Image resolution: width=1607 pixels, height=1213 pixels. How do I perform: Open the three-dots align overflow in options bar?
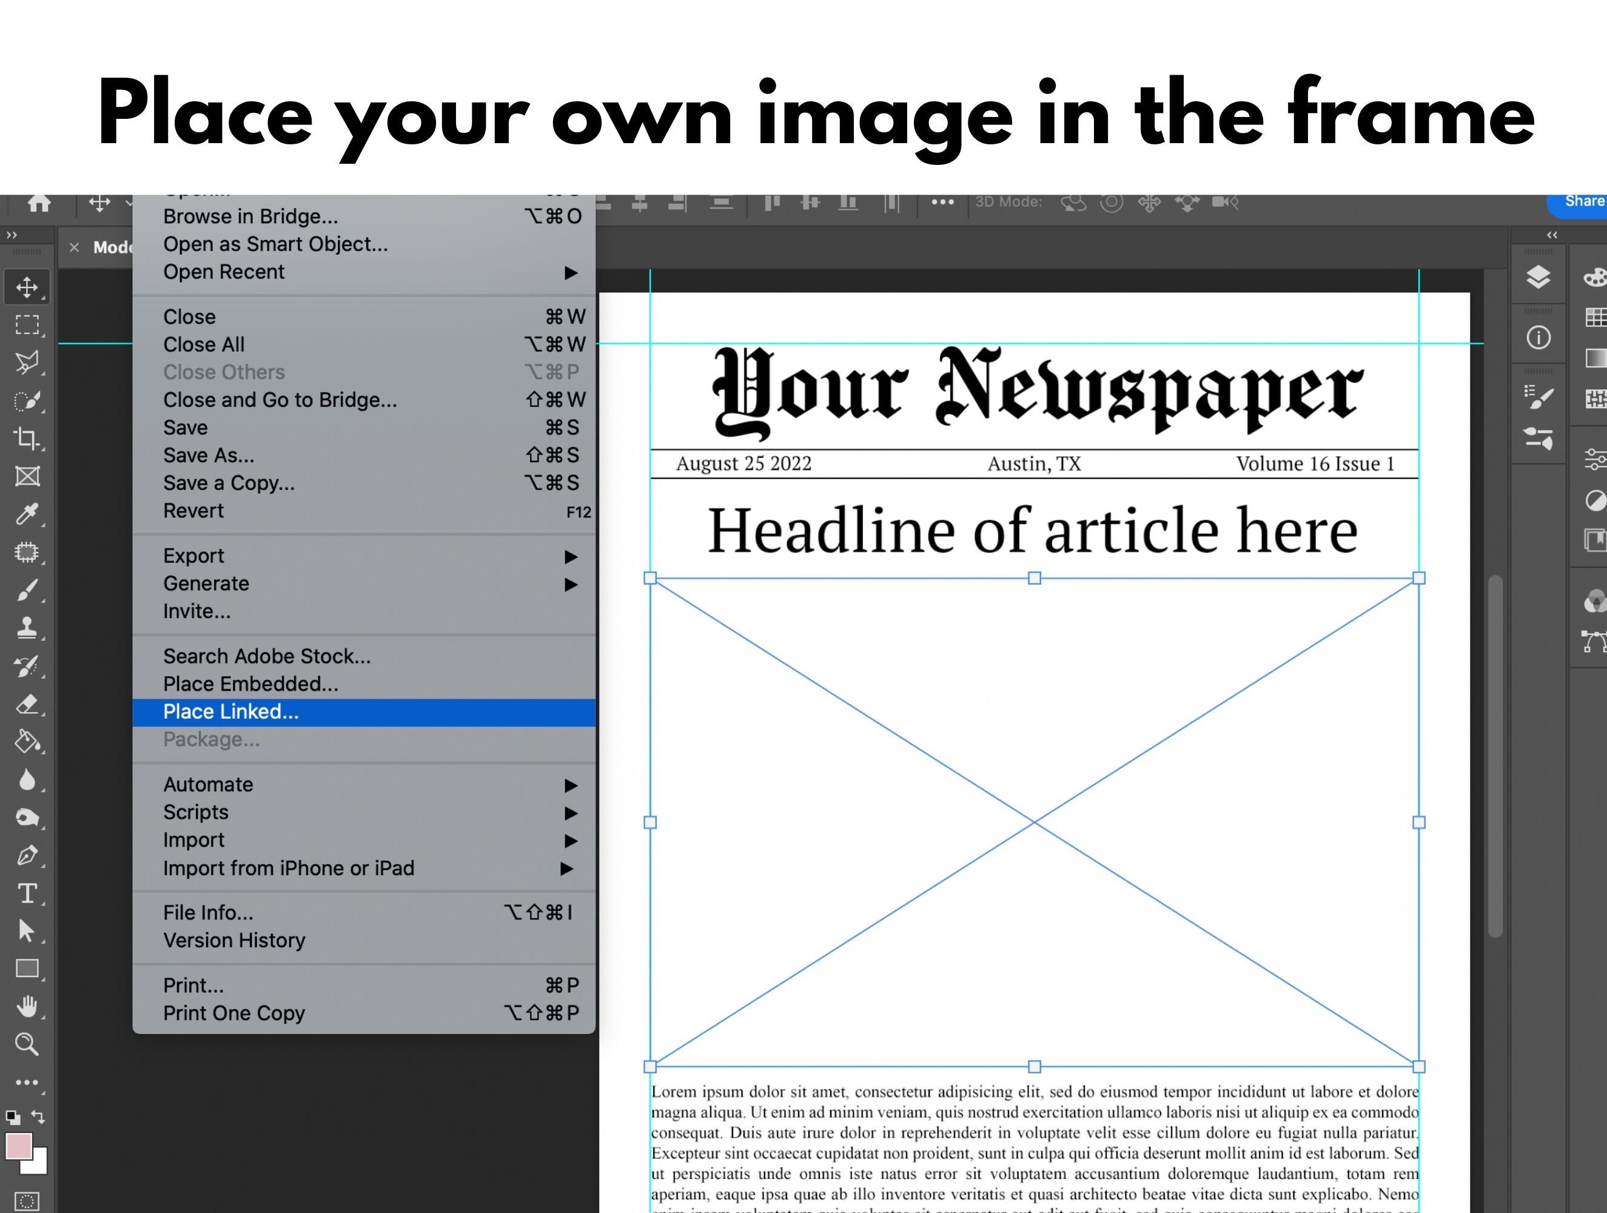(942, 202)
